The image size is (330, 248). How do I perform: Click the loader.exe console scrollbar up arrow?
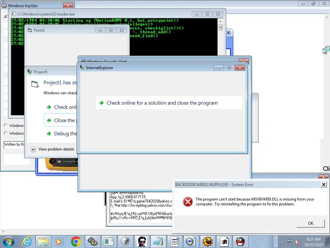pos(220,21)
